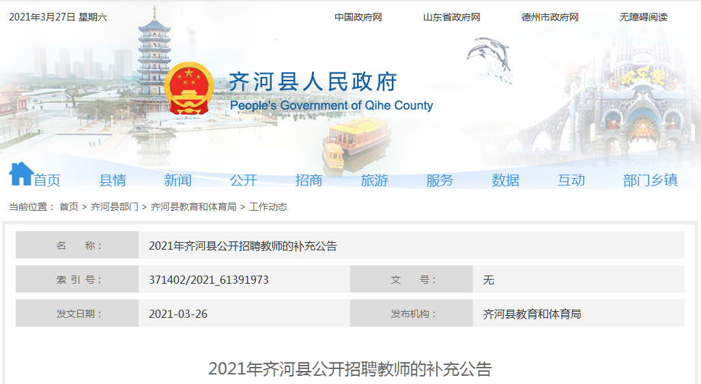701x384 pixels.
Task: Click the 首页 breadcrumb link
Action: pos(69,207)
